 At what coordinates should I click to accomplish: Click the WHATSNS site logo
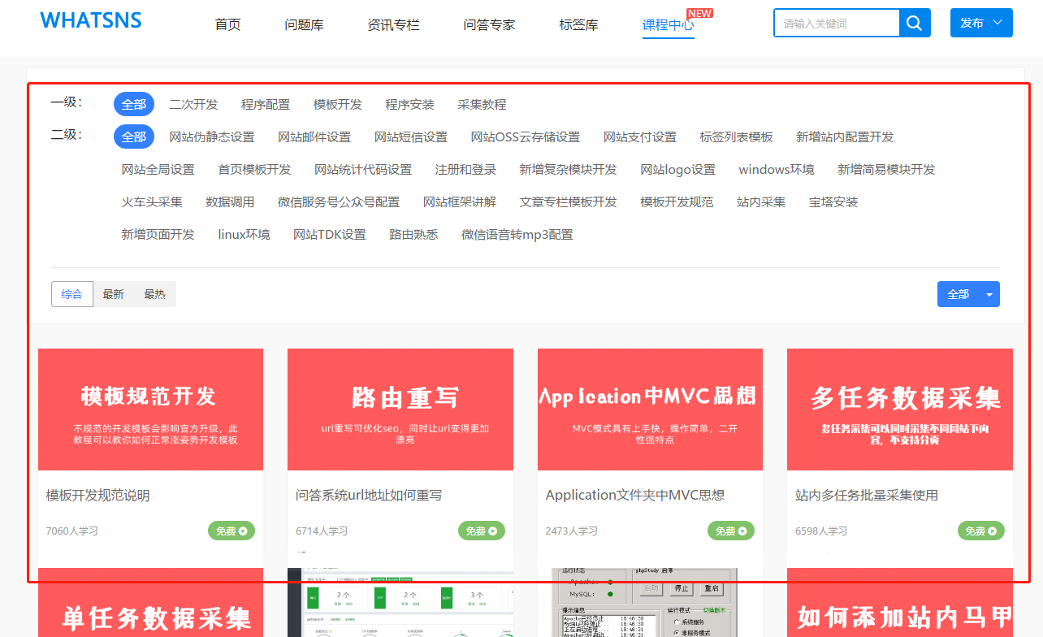(x=91, y=21)
